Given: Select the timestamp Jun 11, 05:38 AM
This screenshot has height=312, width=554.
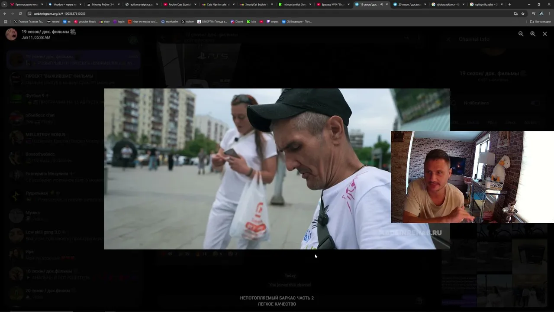Looking at the screenshot, I should [36, 38].
